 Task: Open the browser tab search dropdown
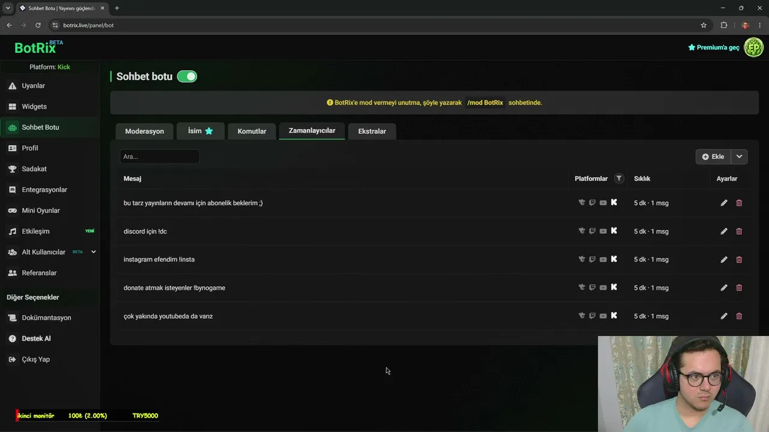point(8,8)
